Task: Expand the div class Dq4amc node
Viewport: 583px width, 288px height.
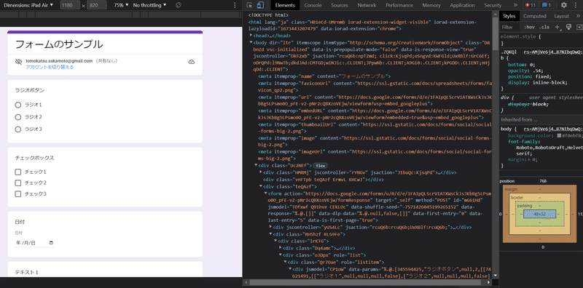Action: coord(280,248)
